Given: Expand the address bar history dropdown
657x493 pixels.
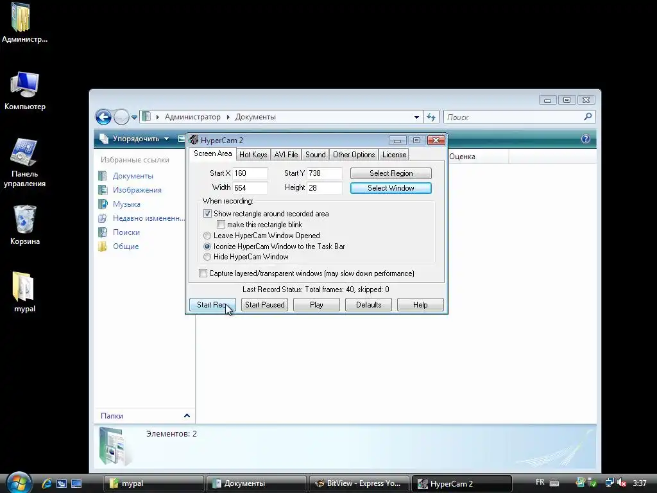Looking at the screenshot, I should [x=416, y=117].
